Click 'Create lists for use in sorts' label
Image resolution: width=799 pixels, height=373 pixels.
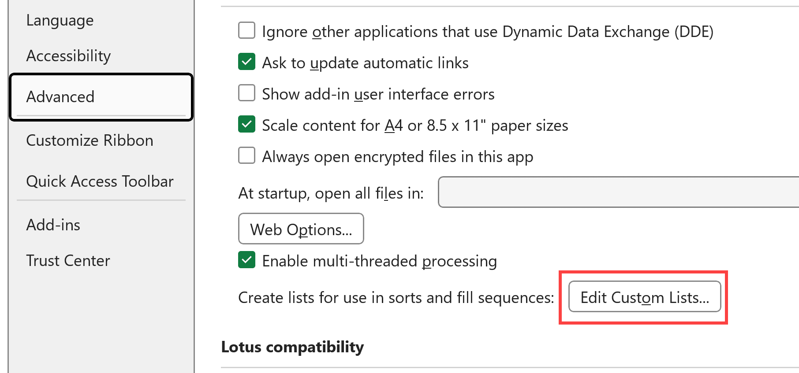[x=396, y=298]
